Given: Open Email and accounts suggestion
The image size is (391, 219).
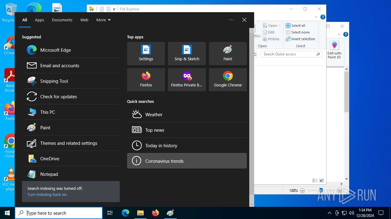Looking at the screenshot, I should pos(71,65).
